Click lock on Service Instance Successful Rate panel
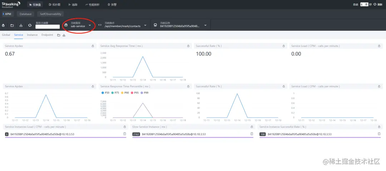Image resolution: width=386 pixels, height=171 pixels. point(379,127)
